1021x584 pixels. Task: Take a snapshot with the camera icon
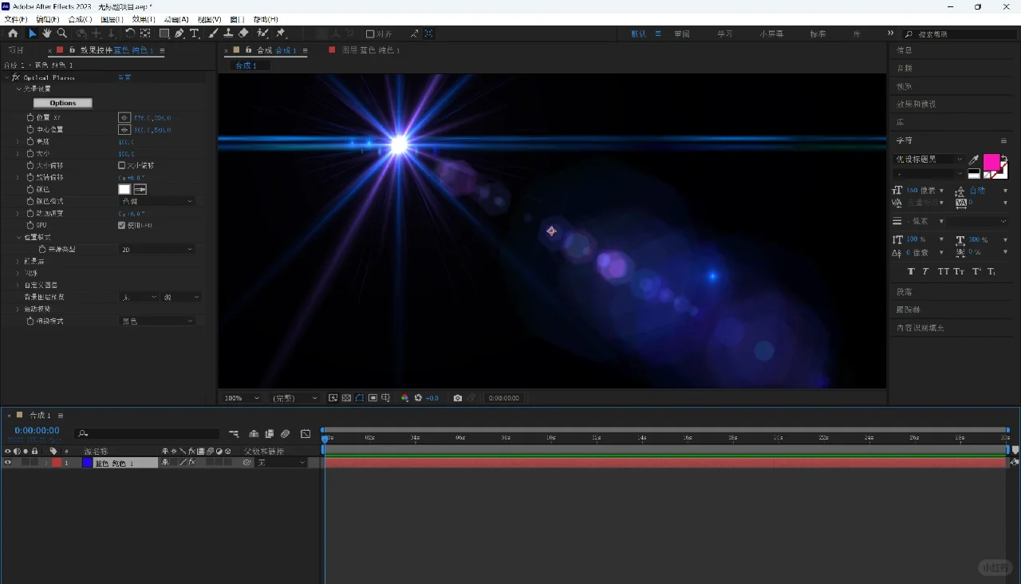coord(457,398)
